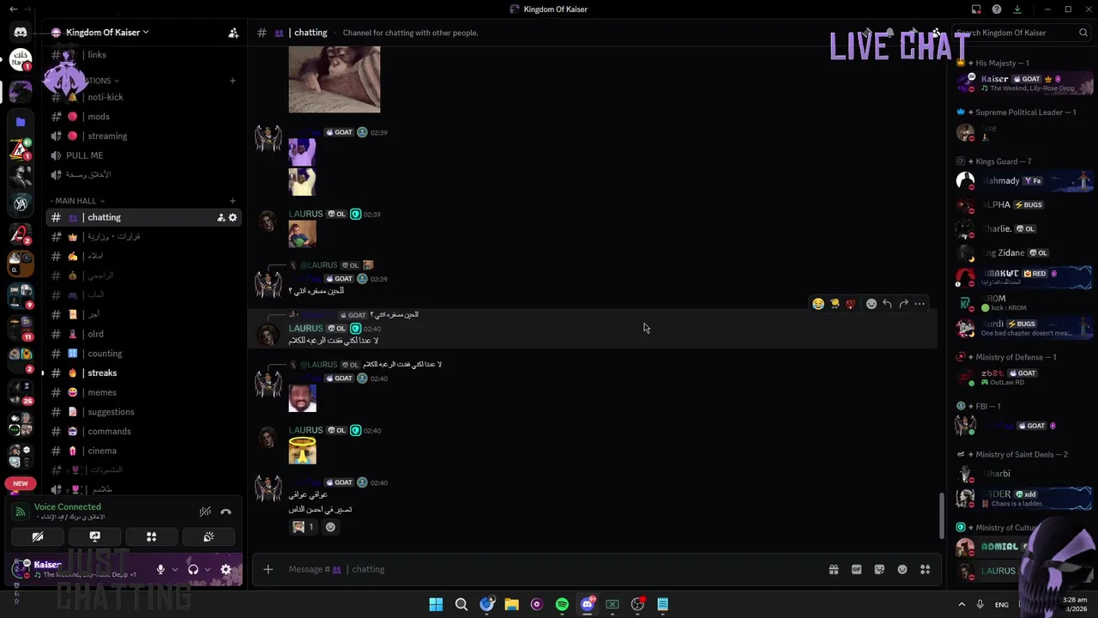Open microphone input options chevron
The width and height of the screenshot is (1098, 618).
(175, 569)
